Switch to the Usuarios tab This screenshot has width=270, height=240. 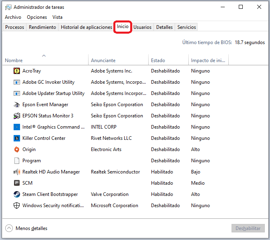[142, 27]
